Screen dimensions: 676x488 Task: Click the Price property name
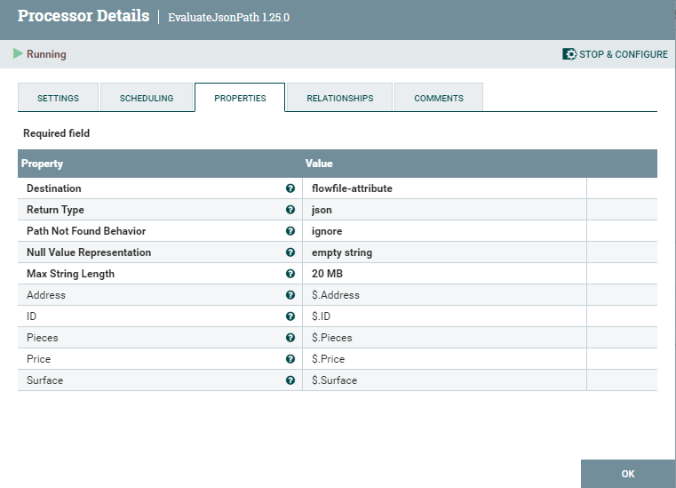[39, 359]
